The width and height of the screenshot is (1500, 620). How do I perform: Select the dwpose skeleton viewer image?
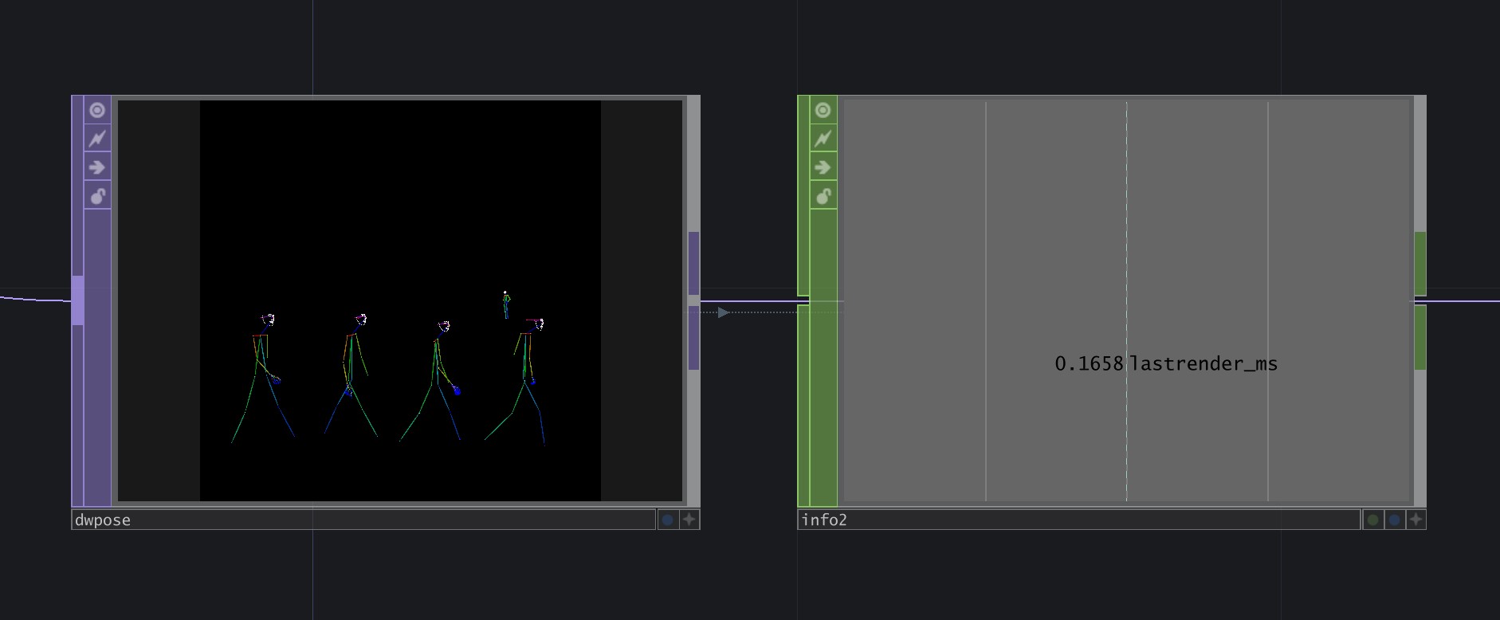[400, 300]
